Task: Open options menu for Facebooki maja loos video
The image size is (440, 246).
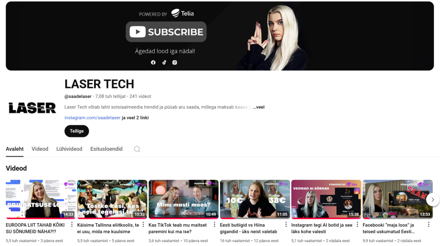Action: 428,225
